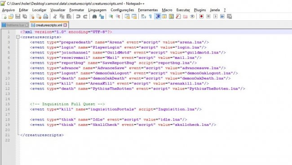This screenshot has width=292, height=165.
Task: Open the Function List toolbar icon
Action: tap(178, 17)
